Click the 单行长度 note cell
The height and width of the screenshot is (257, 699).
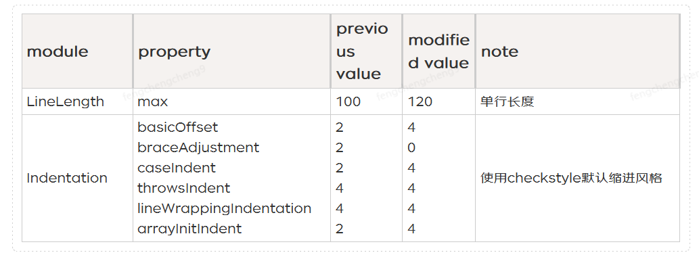point(578,101)
